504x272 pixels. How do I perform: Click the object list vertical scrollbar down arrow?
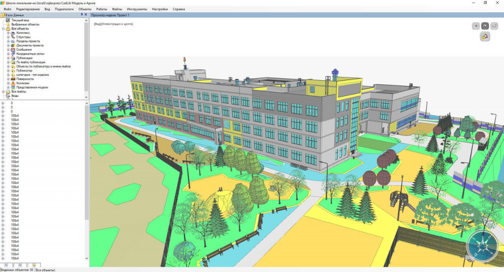point(87,258)
